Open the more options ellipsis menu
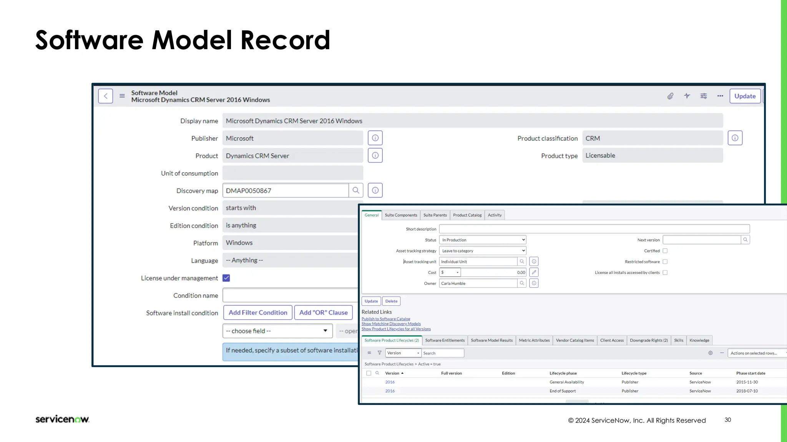The image size is (787, 442). pyautogui.click(x=720, y=96)
